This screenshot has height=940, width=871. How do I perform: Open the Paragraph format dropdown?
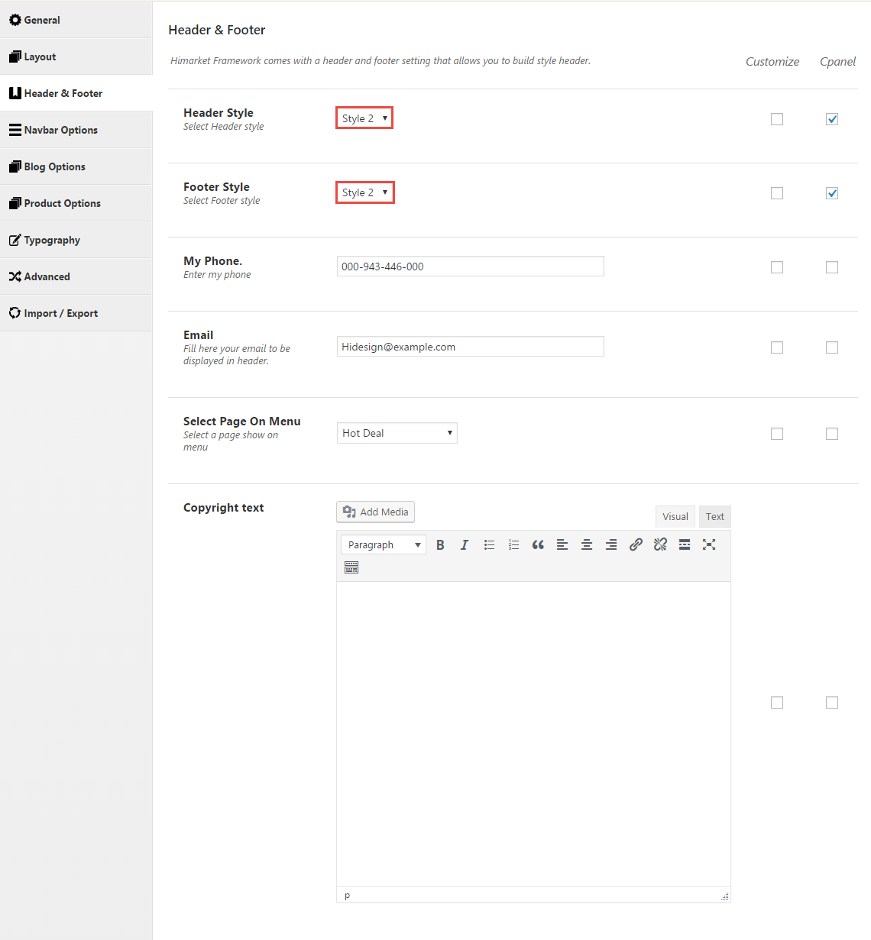[384, 544]
